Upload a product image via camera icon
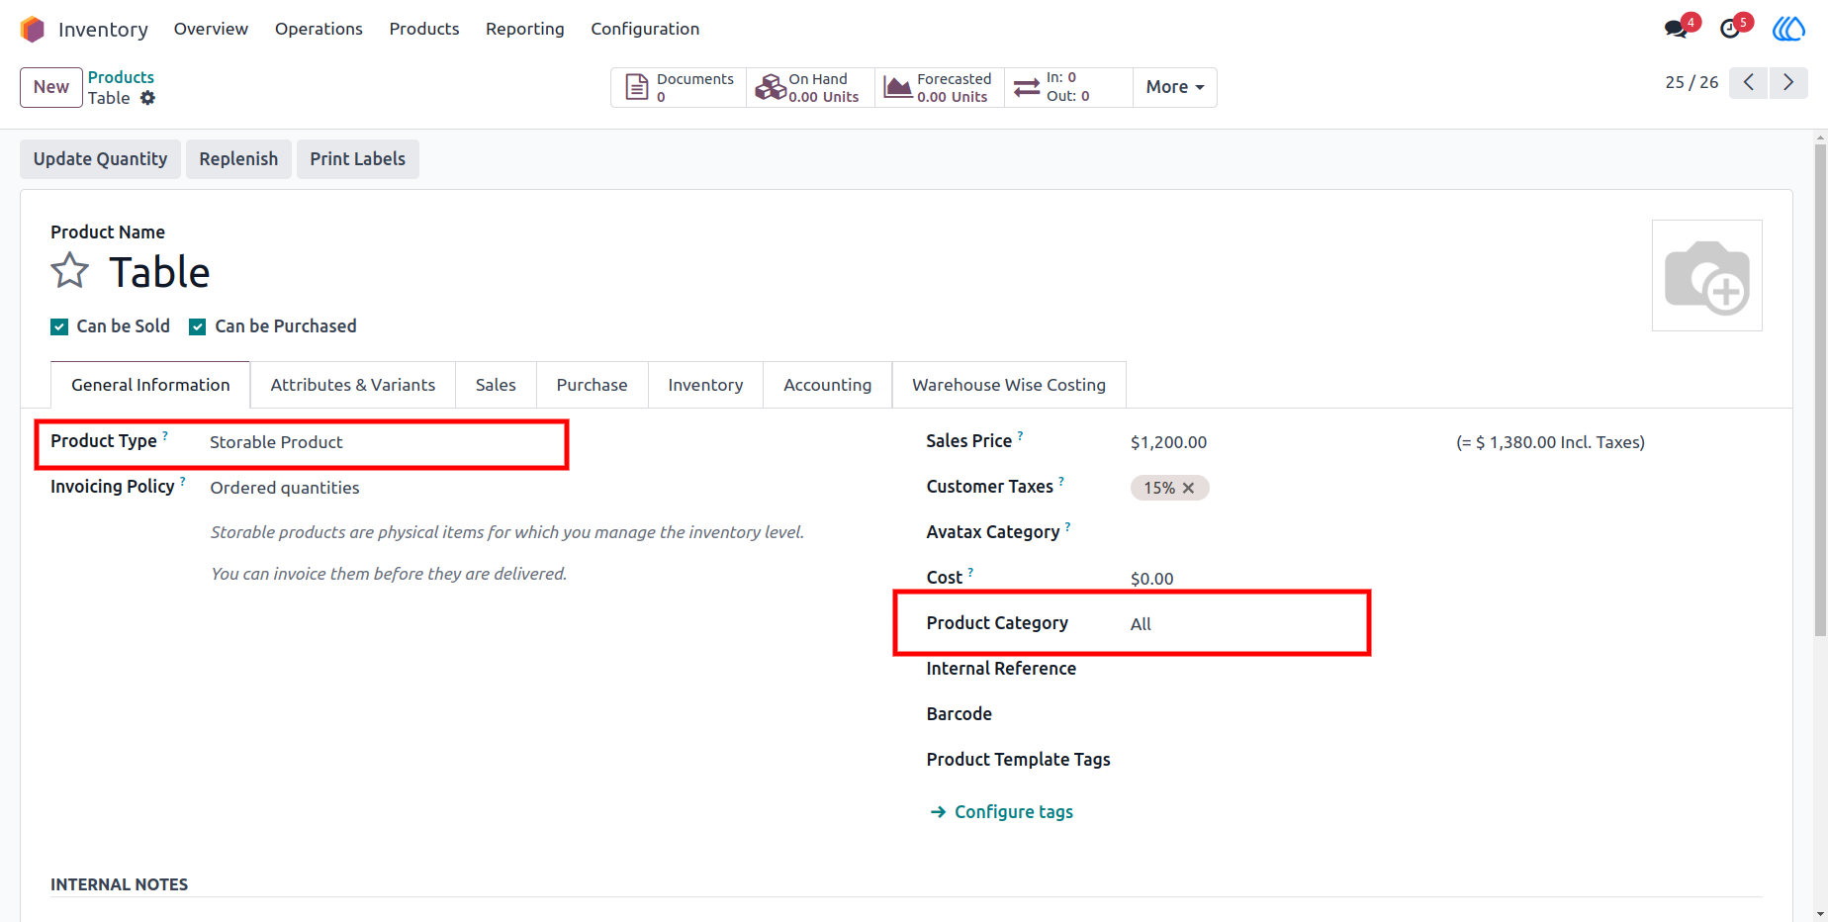This screenshot has width=1828, height=922. [1707, 276]
